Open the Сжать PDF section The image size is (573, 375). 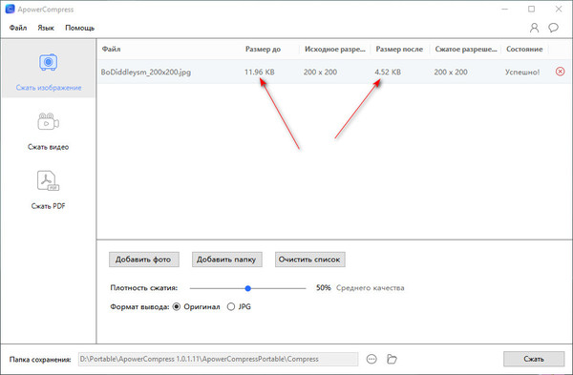[x=49, y=190]
